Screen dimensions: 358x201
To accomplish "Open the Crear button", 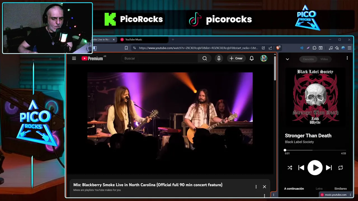I will (x=236, y=58).
